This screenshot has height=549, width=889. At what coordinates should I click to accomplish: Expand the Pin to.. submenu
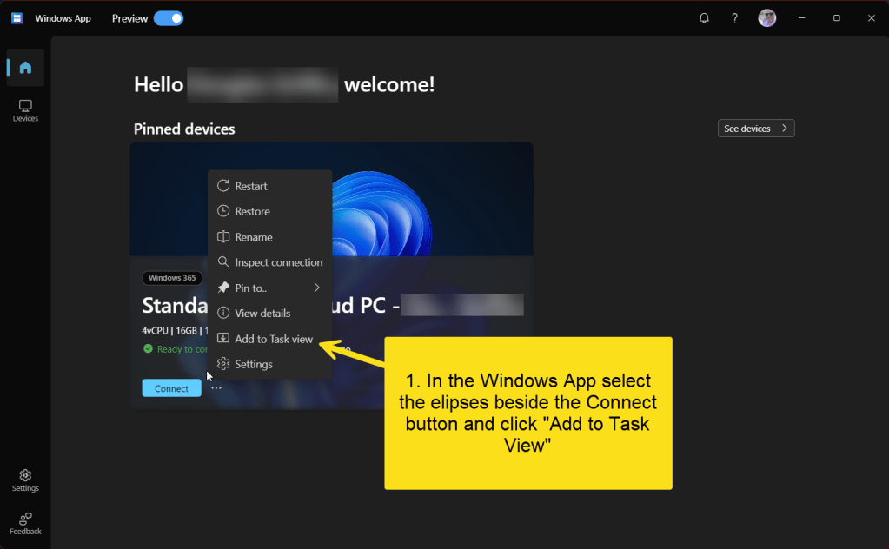(269, 288)
